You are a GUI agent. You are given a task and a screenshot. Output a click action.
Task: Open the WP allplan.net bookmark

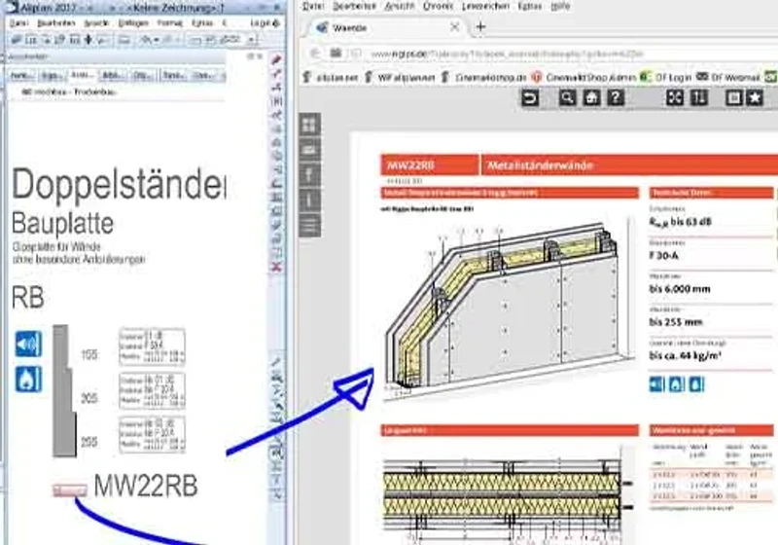pyautogui.click(x=401, y=78)
